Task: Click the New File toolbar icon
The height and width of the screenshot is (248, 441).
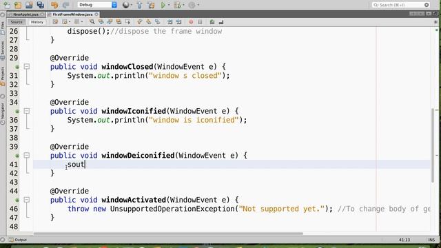Action: [x=7, y=5]
